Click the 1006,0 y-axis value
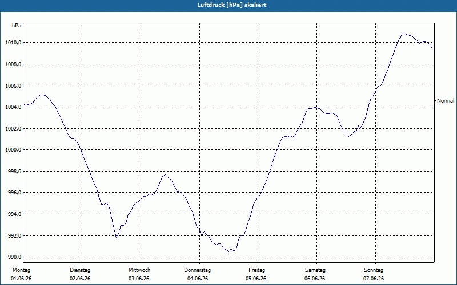 click(13, 86)
